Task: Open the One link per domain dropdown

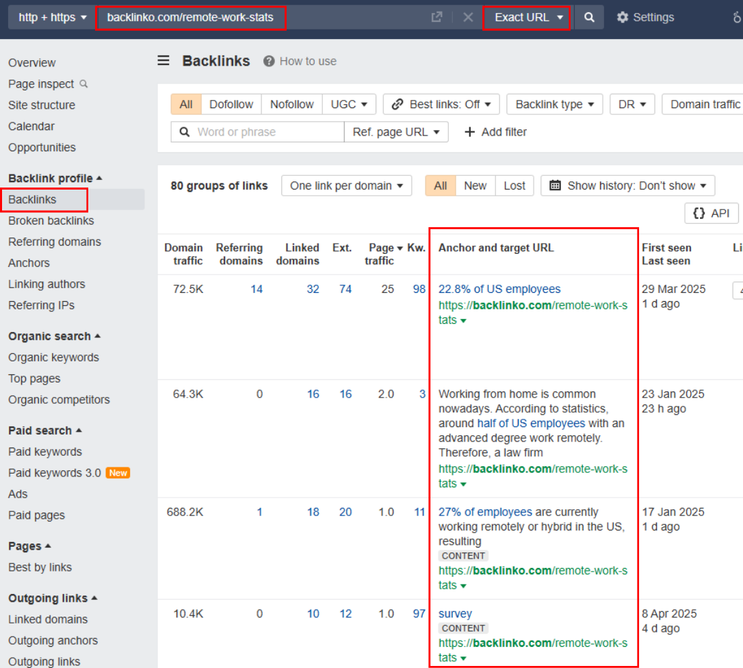Action: [346, 185]
